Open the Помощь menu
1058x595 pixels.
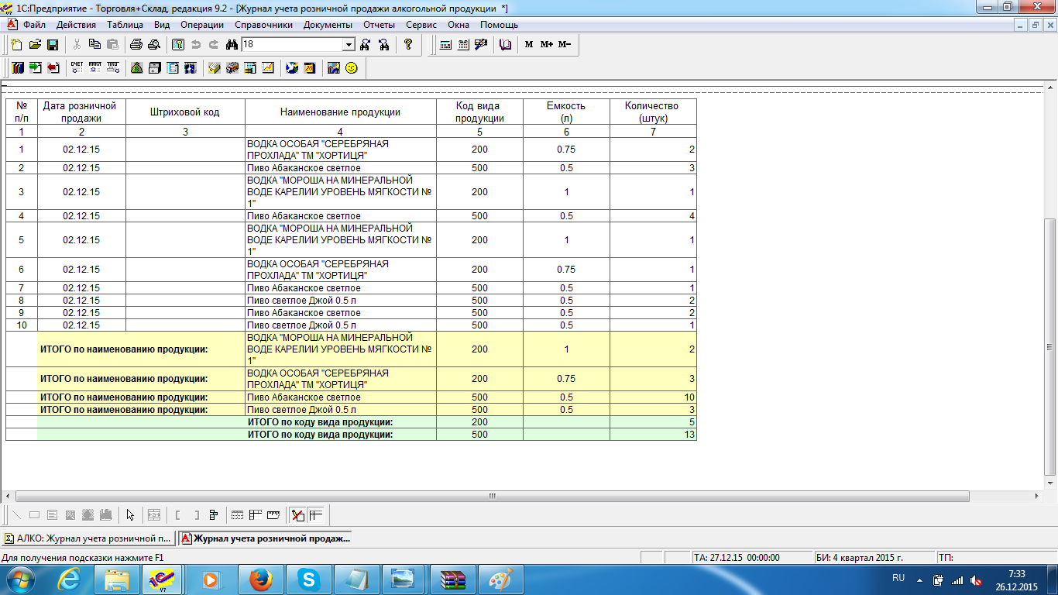tap(499, 25)
